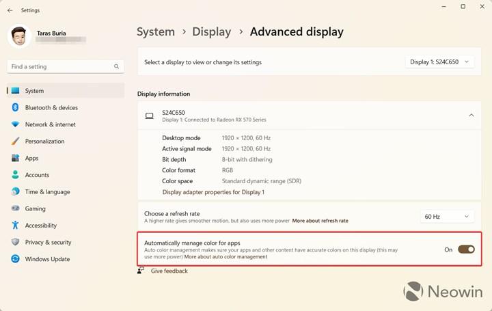This screenshot has width=492, height=311.
Task: Click the Accessibility figure icon
Action: click(15, 226)
